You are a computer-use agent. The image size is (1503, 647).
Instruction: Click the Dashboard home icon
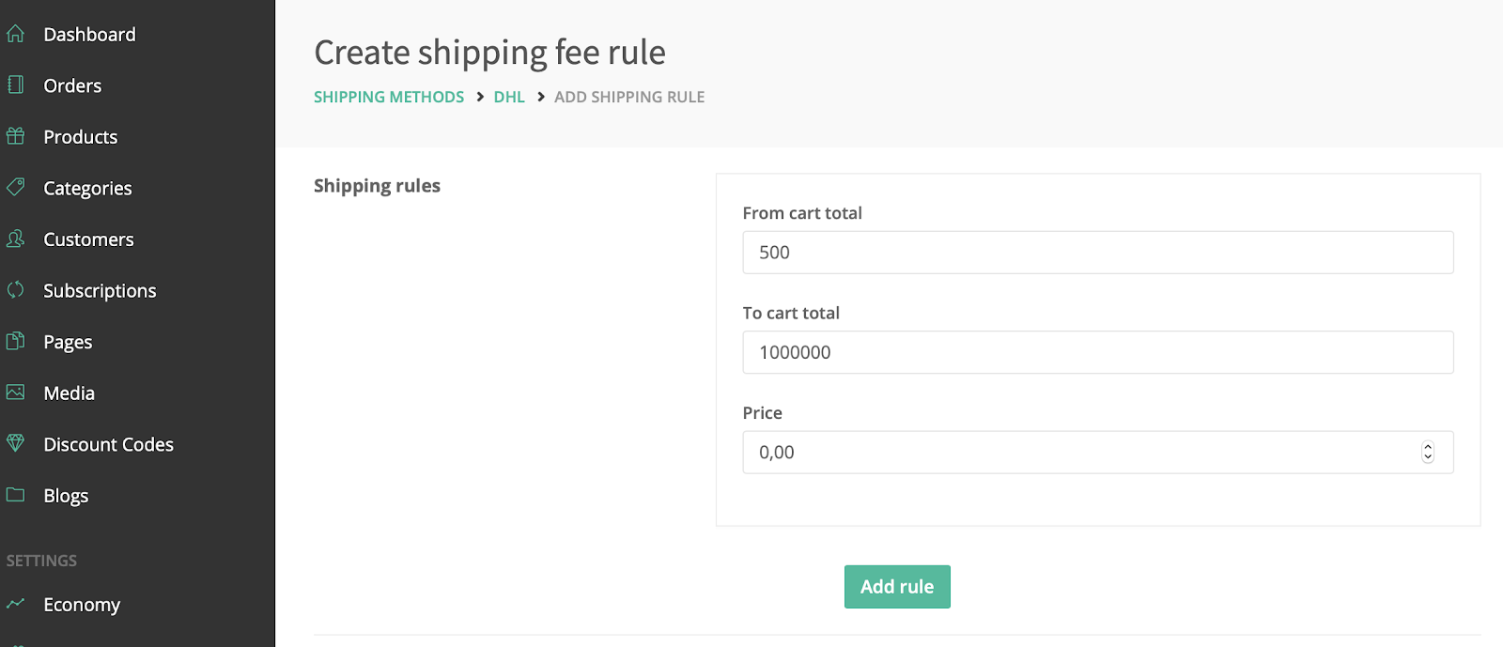(15, 34)
